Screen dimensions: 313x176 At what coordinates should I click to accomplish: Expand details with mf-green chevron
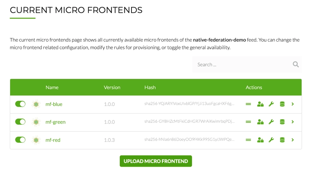coord(293,122)
